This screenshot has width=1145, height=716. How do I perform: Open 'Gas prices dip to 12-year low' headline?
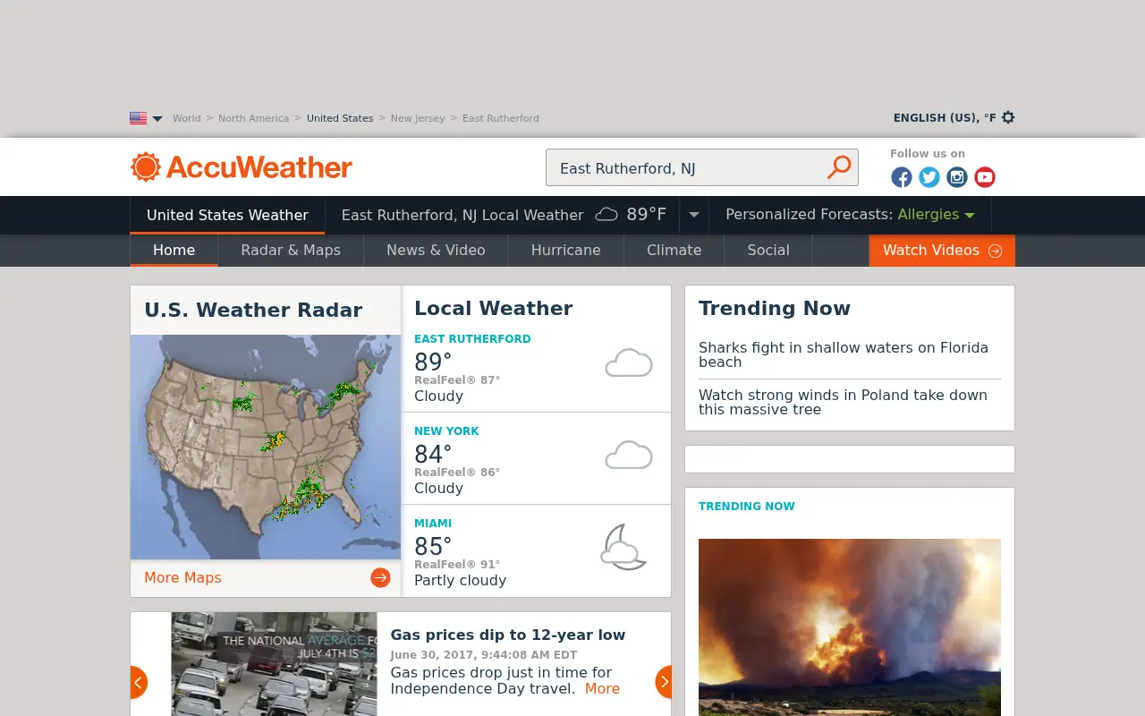point(508,635)
